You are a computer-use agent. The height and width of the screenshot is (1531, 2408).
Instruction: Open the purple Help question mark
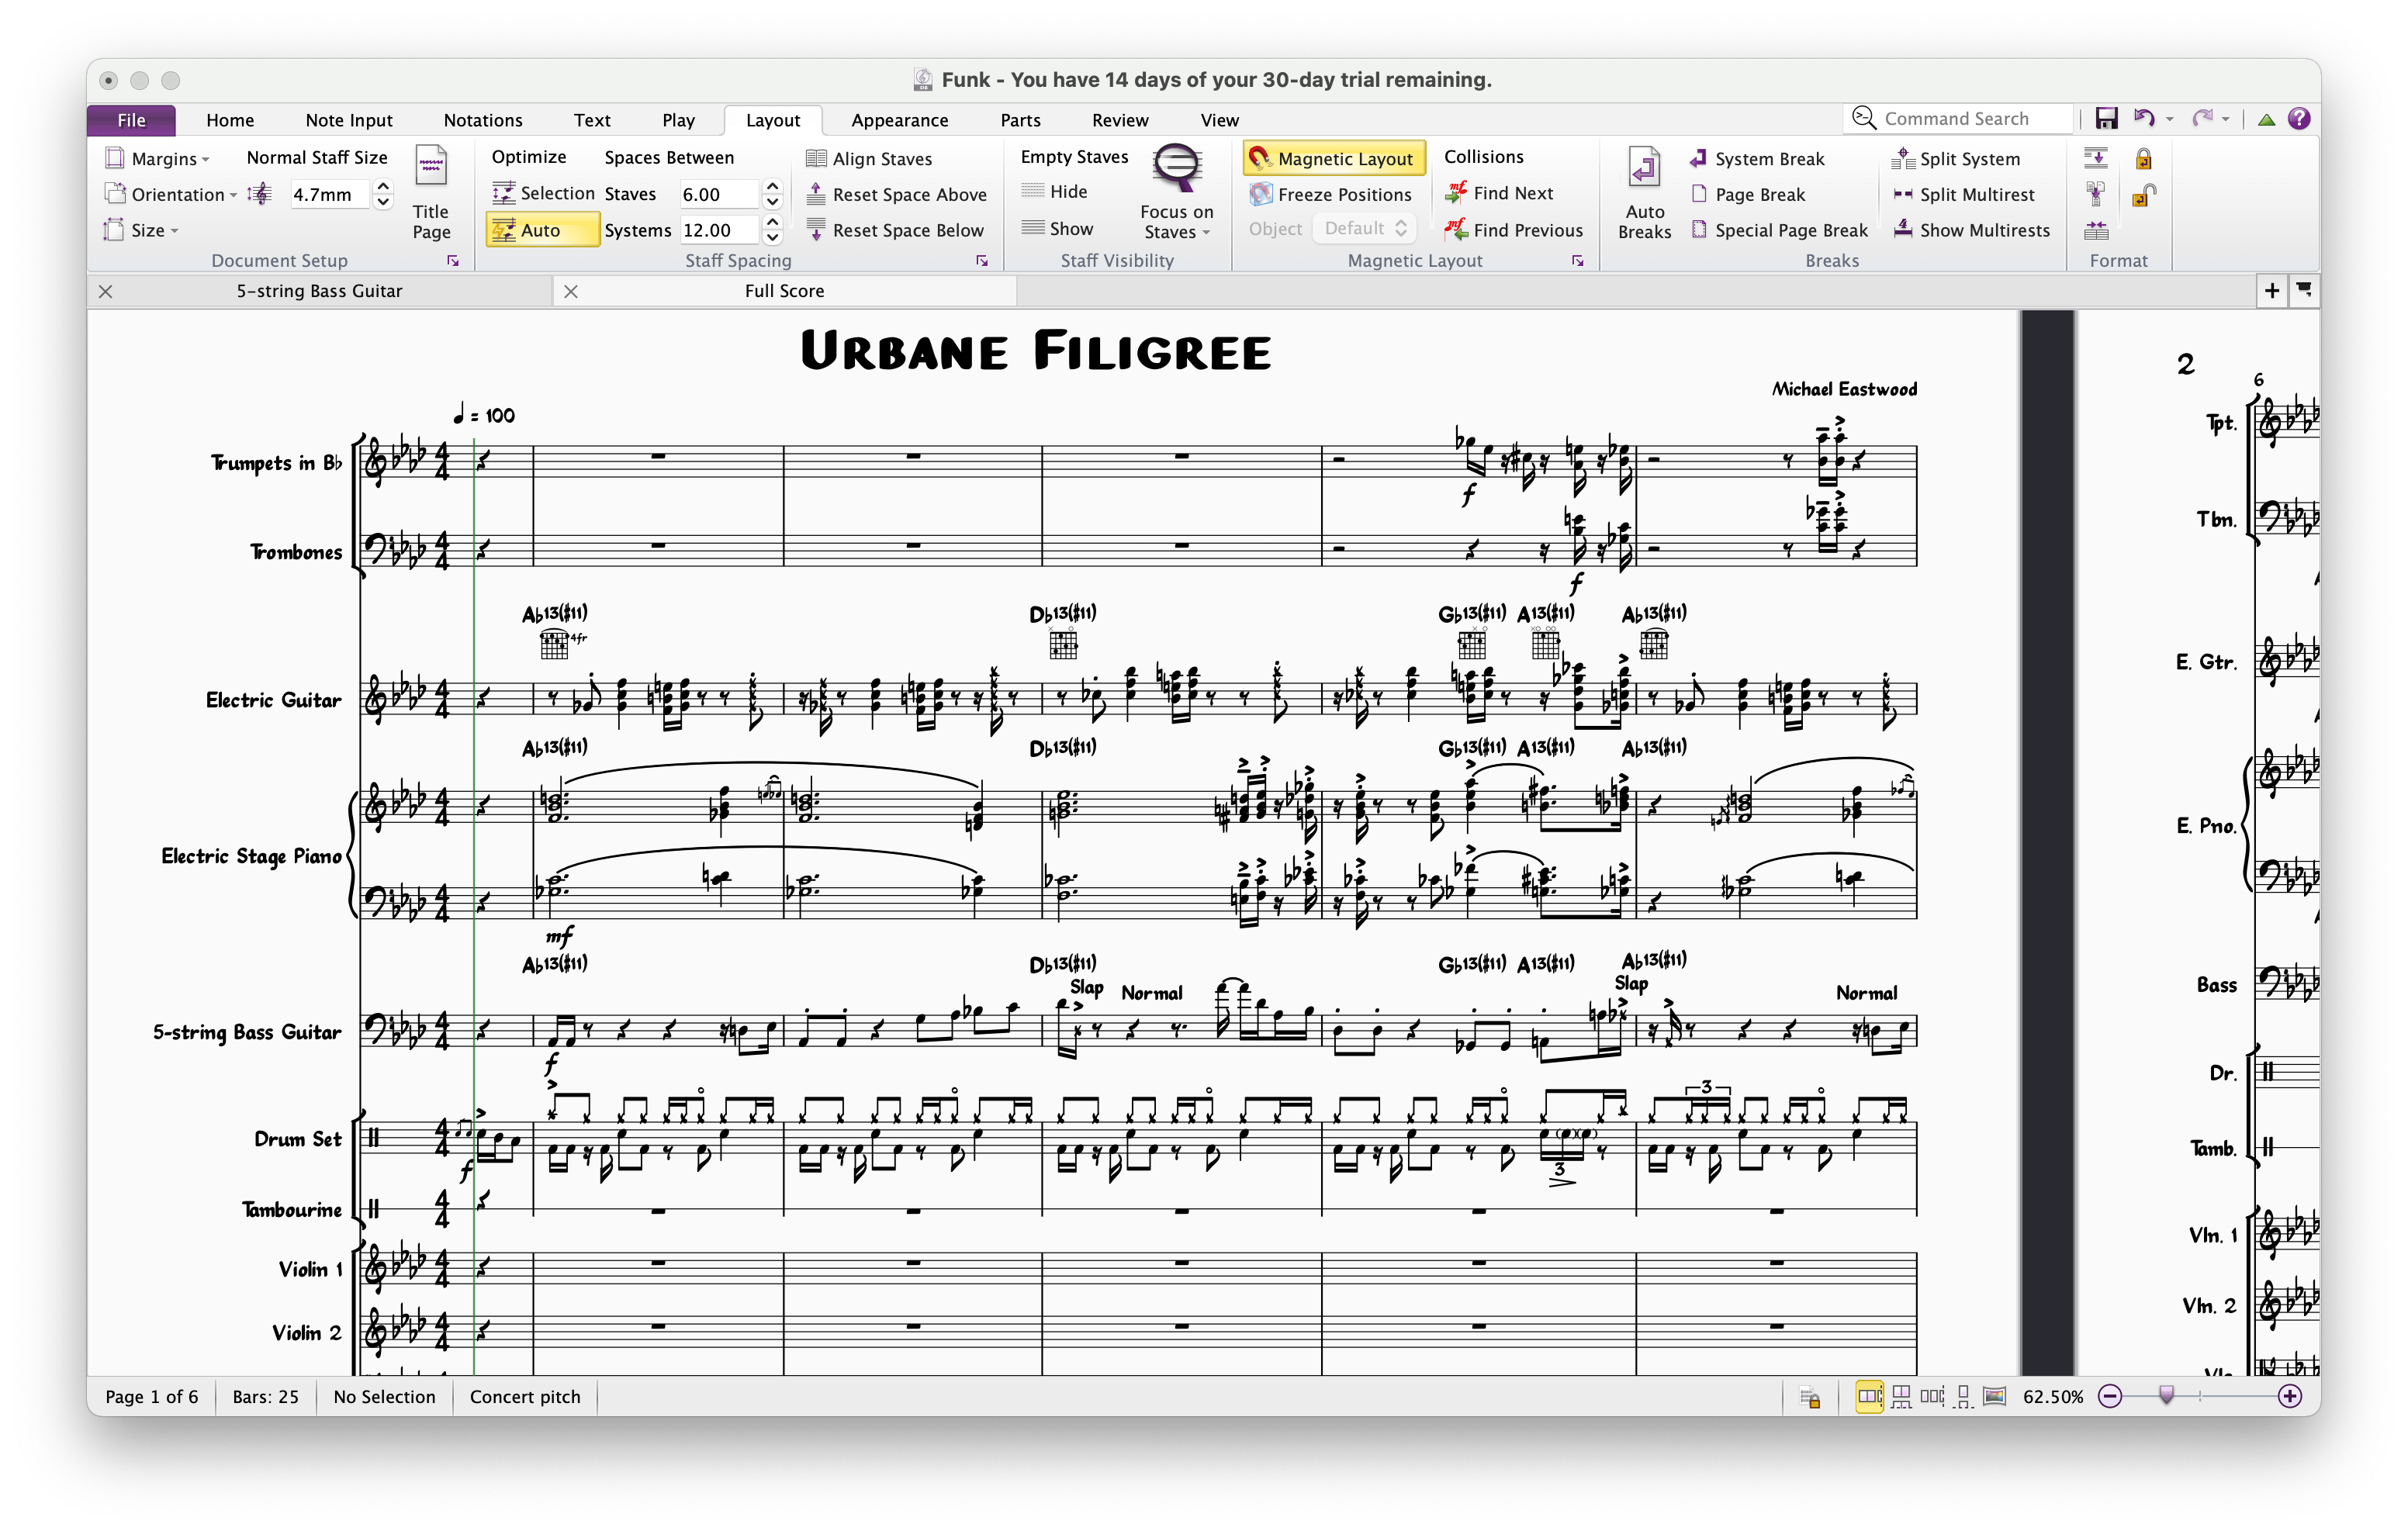(2299, 119)
